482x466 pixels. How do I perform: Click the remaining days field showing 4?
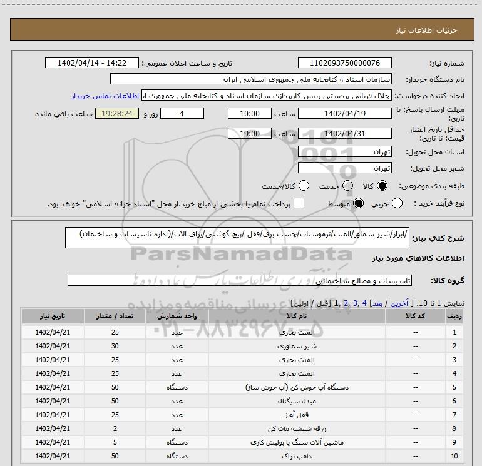[182, 113]
